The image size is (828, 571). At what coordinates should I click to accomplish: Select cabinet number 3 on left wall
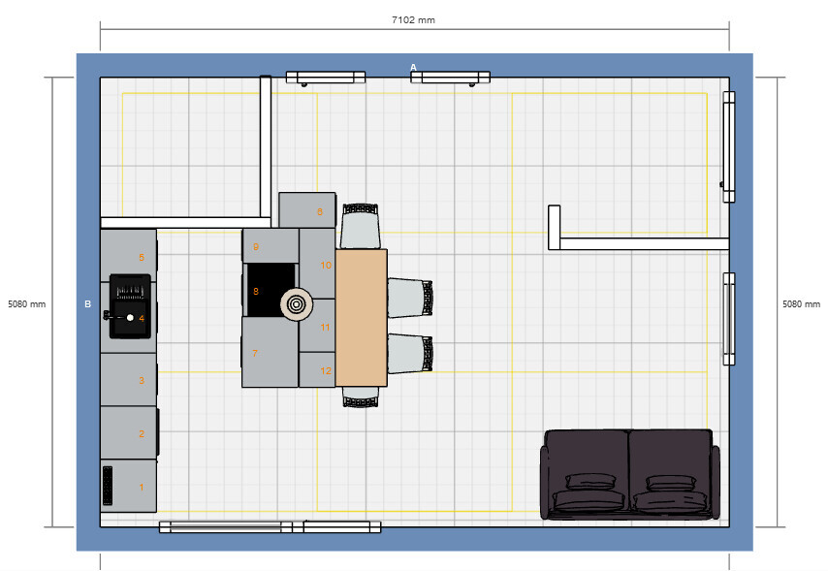click(x=129, y=379)
